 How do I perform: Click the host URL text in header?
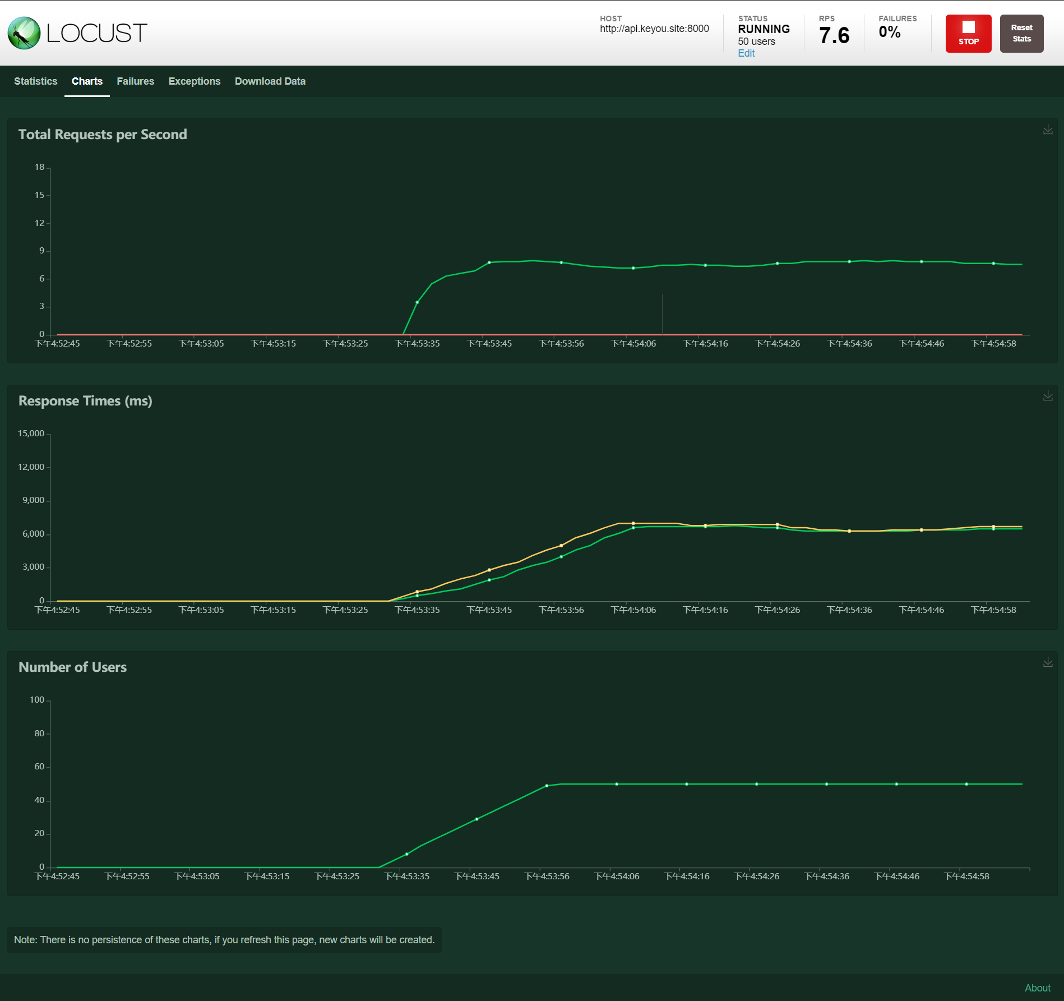[654, 29]
